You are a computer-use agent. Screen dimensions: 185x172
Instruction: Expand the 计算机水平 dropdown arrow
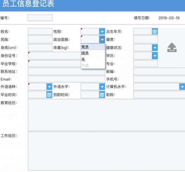[x=182, y=87]
